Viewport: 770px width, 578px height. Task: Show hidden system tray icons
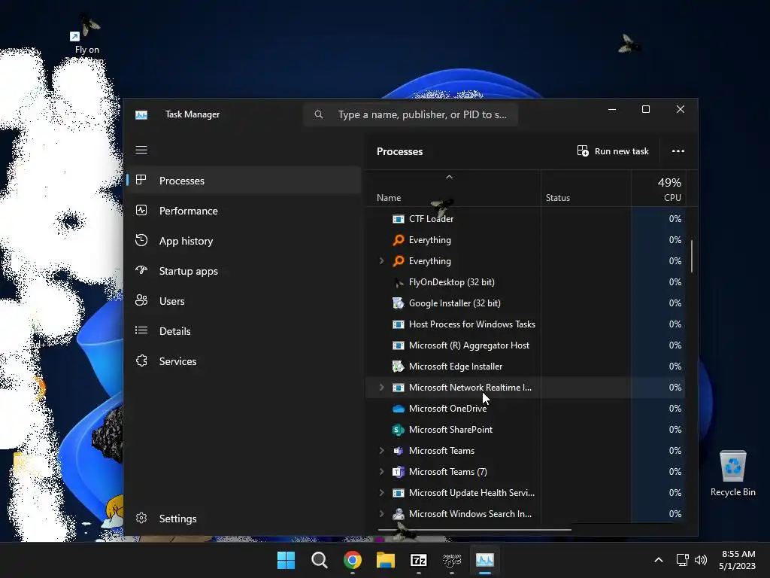tap(659, 560)
